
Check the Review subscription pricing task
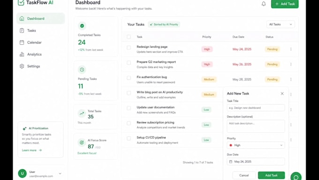129,123
